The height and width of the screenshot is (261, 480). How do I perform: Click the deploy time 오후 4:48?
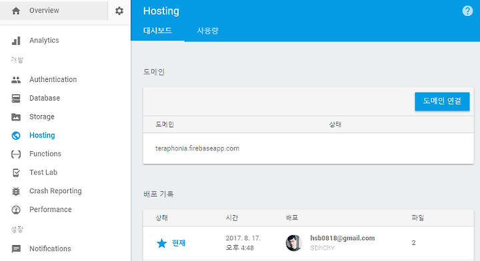pyautogui.click(x=240, y=248)
